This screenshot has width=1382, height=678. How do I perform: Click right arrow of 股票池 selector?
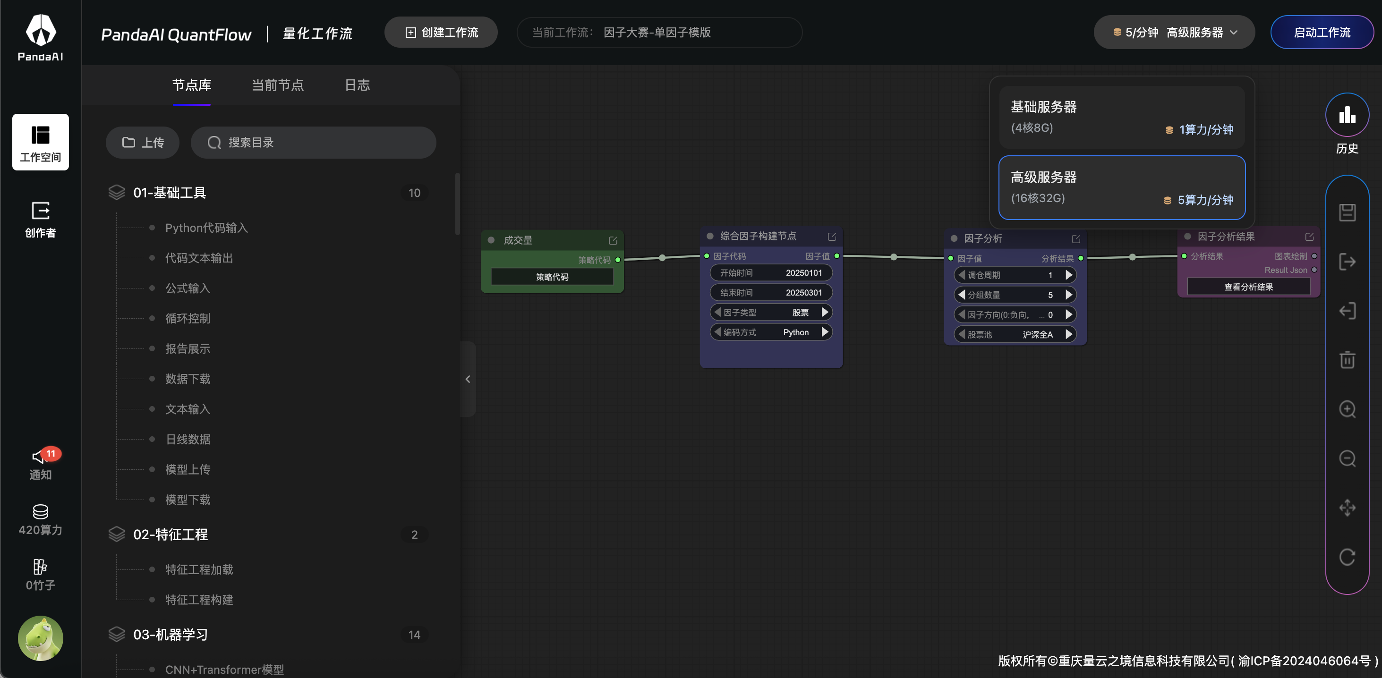click(1069, 334)
